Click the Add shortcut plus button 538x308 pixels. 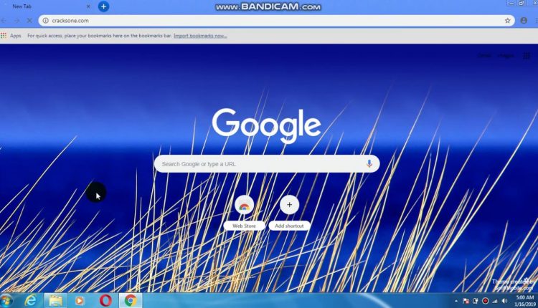coord(289,205)
